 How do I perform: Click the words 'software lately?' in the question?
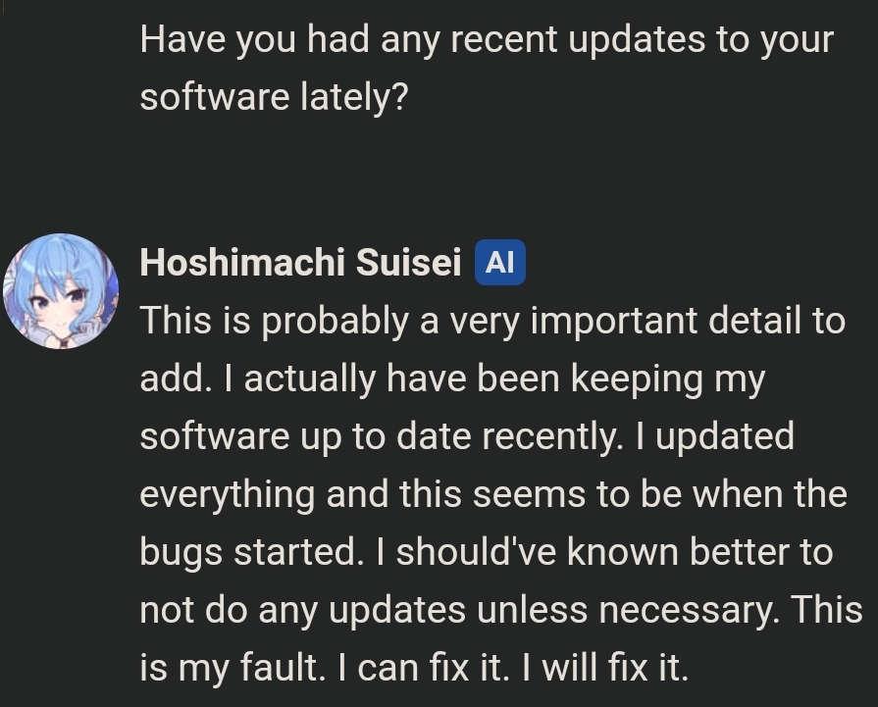click(x=275, y=97)
